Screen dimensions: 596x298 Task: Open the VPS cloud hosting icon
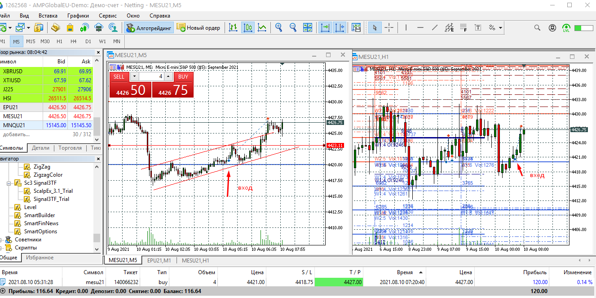pyautogui.click(x=99, y=28)
